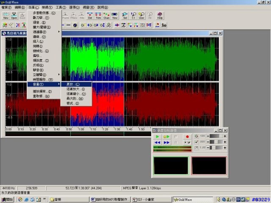Screen dimensions: 271x203
Task: Click the volume up-down arrow effect icon
Action: tap(102, 25)
